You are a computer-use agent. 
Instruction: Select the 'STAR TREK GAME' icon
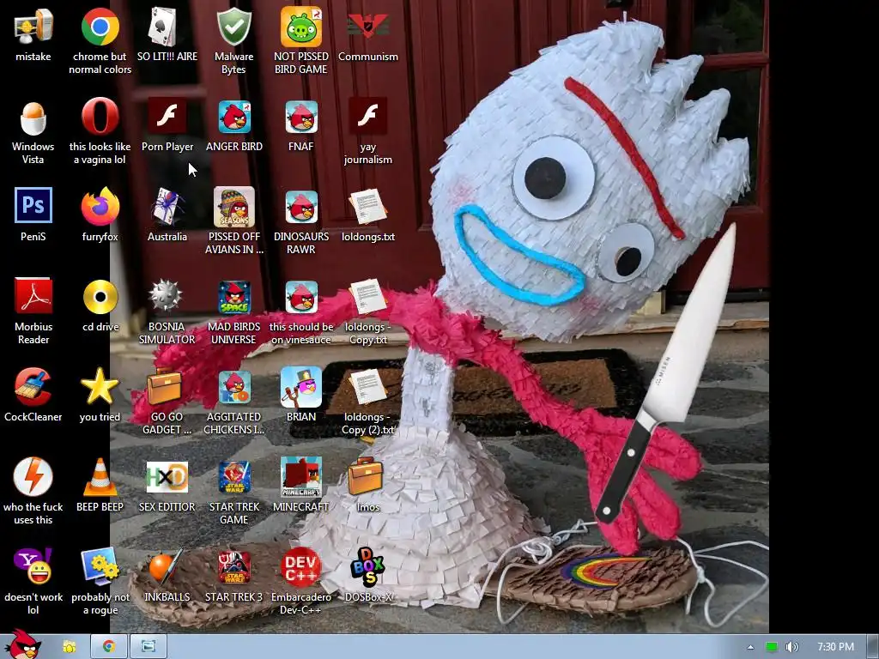[x=233, y=477]
